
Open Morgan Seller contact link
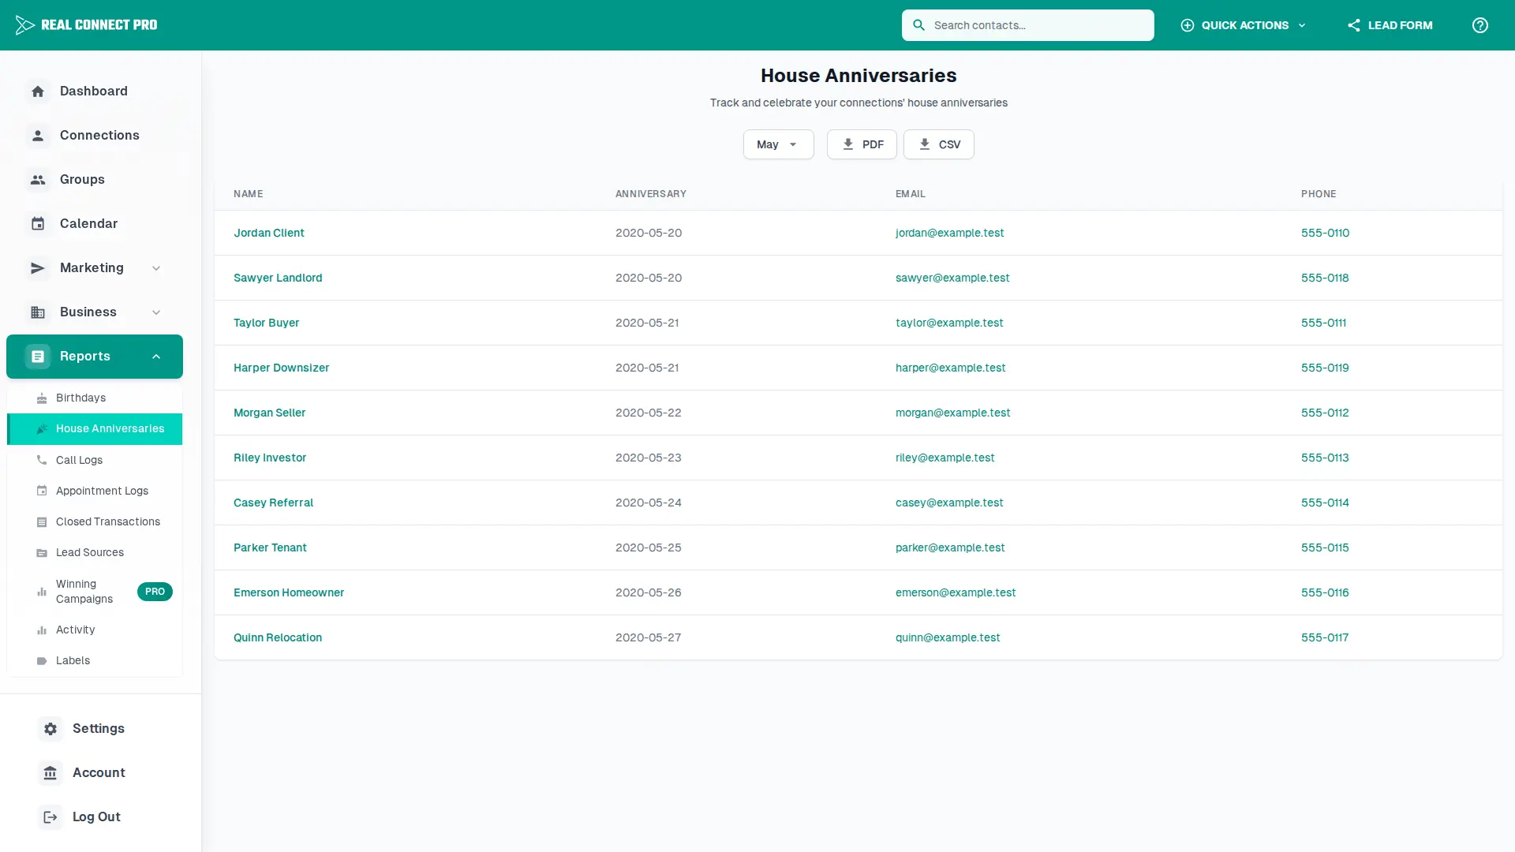pos(270,413)
